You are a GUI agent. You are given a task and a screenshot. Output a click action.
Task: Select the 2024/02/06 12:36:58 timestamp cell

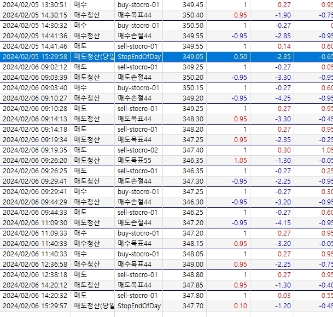(x=36, y=264)
